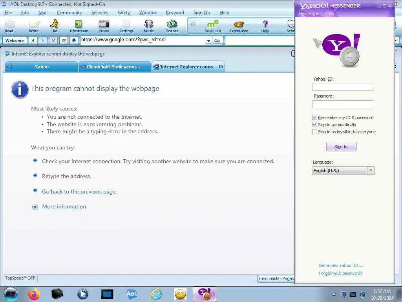Open the Community menu
The width and height of the screenshot is (402, 302).
click(x=69, y=13)
